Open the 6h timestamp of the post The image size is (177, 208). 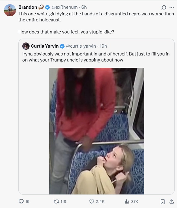pos(84,7)
